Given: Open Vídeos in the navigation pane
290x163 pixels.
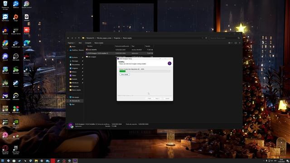Looking at the screenshot, I should [74, 76].
